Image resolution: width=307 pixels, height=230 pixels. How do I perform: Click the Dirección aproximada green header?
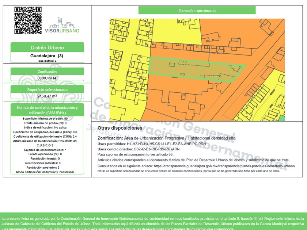point(197,10)
